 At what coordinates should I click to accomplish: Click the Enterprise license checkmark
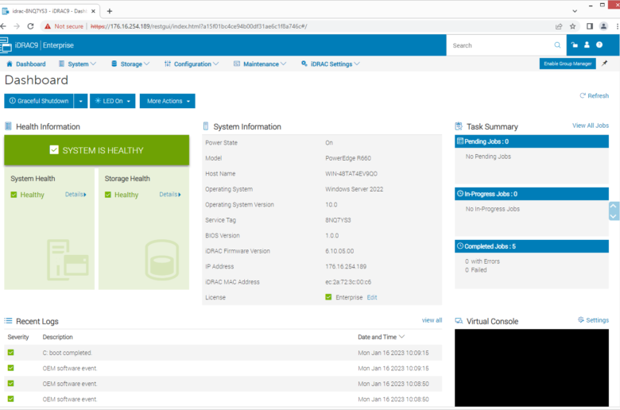[x=328, y=297]
